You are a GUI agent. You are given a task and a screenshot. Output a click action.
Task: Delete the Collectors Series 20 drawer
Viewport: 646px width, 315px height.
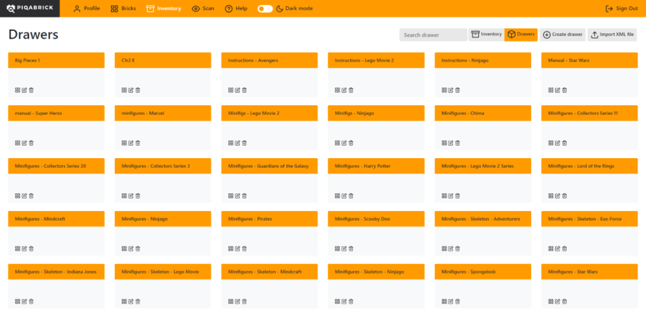[31, 196]
